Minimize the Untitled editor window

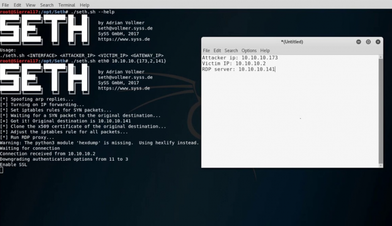point(358,42)
